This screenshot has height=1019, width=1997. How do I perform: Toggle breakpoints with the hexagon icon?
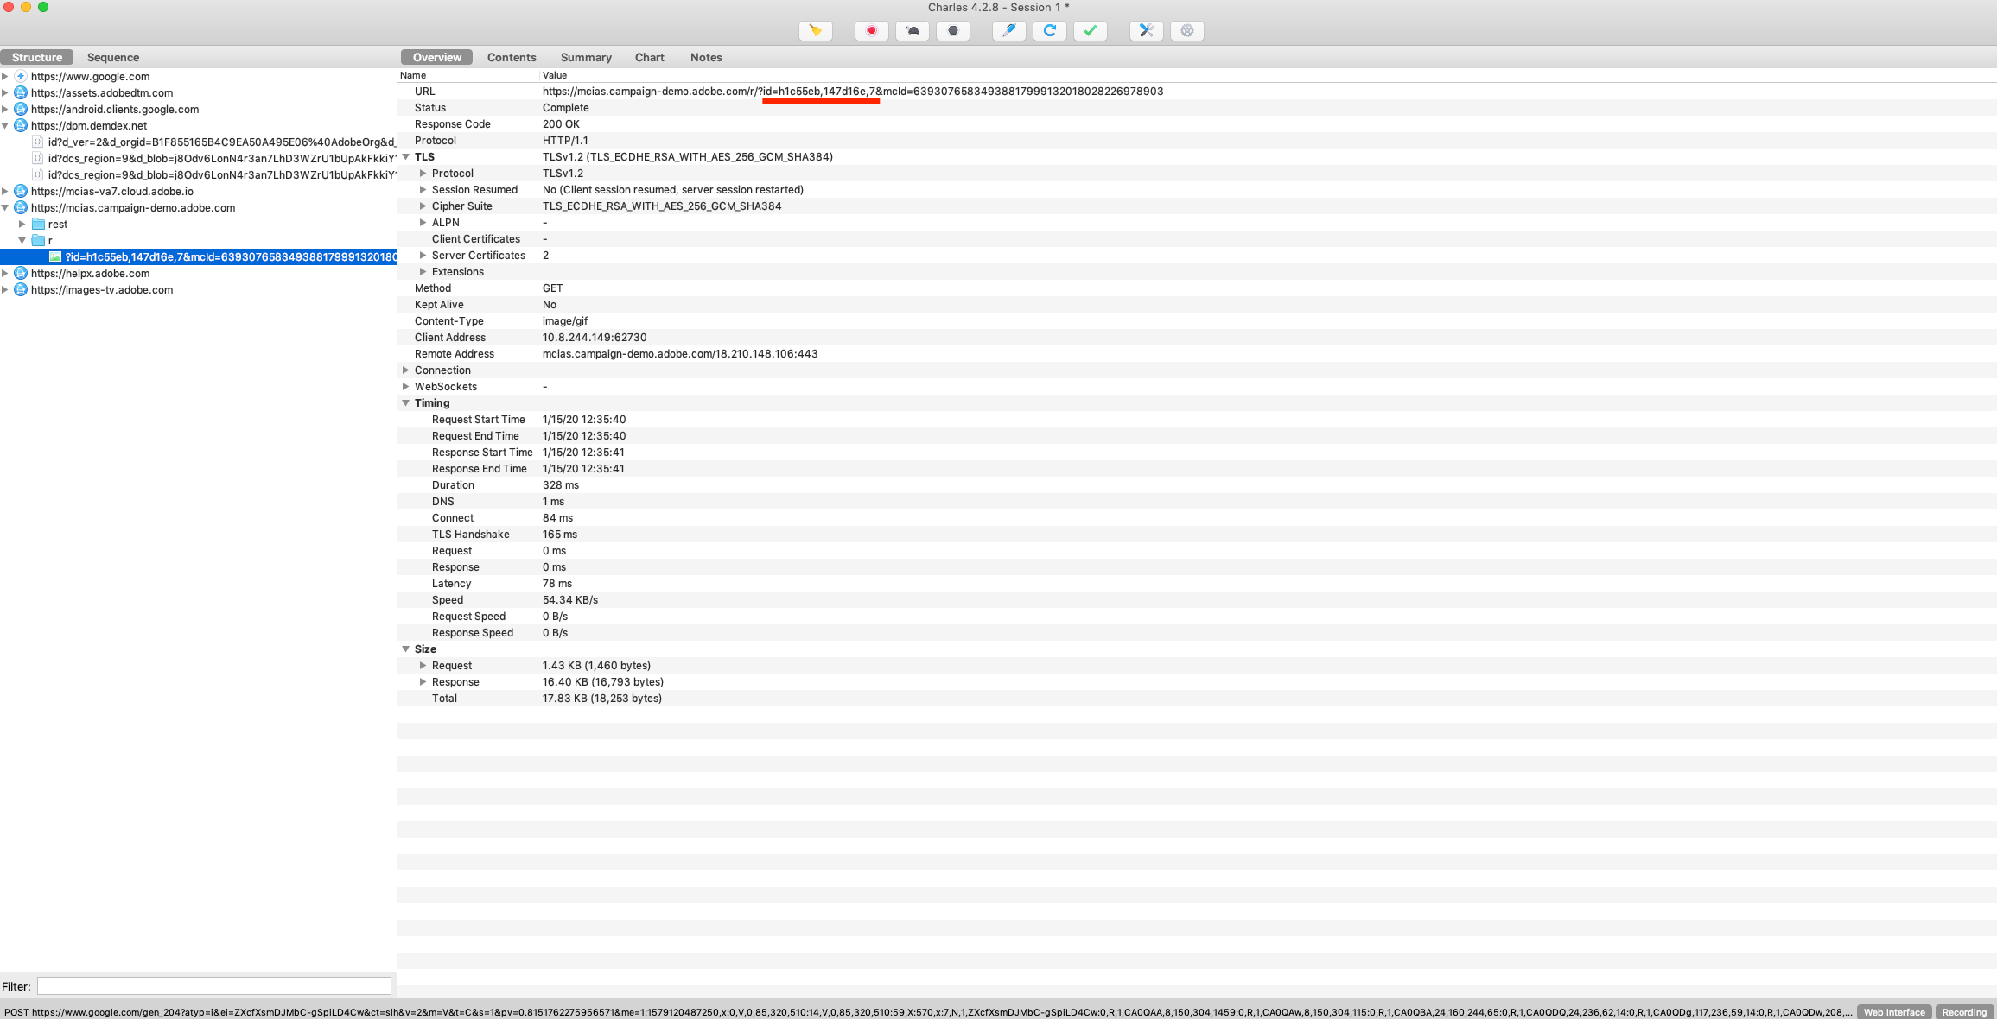pyautogui.click(x=953, y=31)
